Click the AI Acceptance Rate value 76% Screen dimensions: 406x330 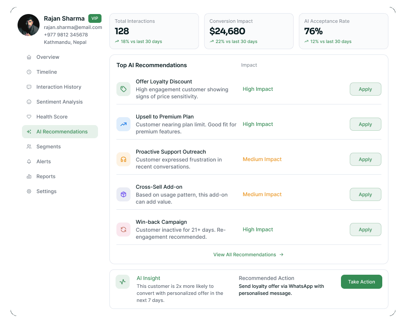pyautogui.click(x=313, y=31)
